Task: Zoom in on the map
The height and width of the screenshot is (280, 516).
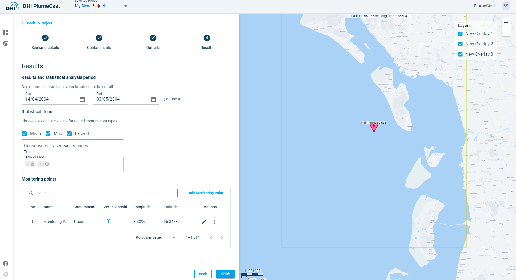Action: click(506, 23)
